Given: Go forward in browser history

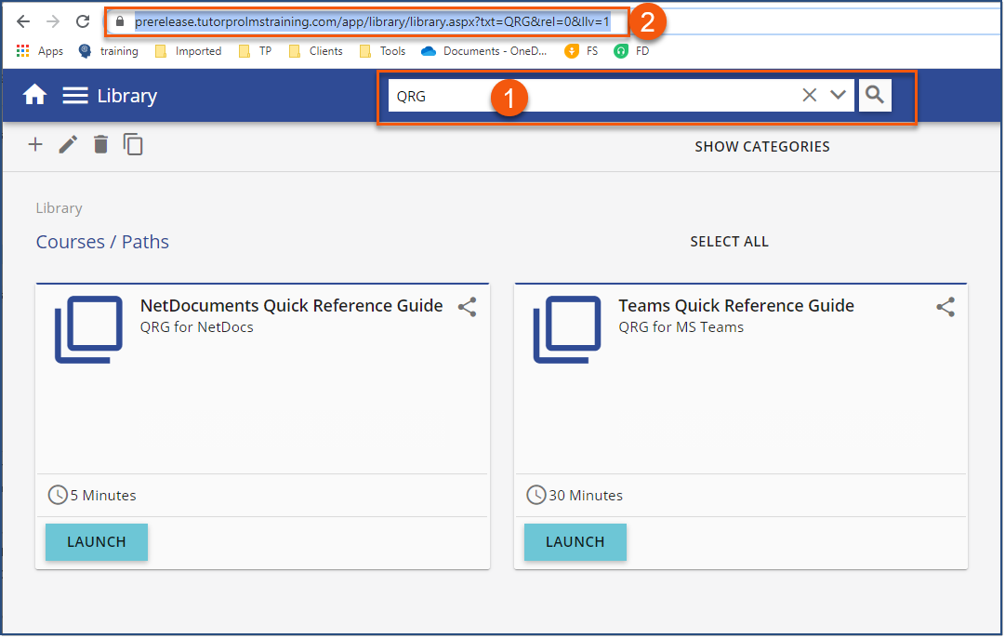Looking at the screenshot, I should pyautogui.click(x=53, y=21).
